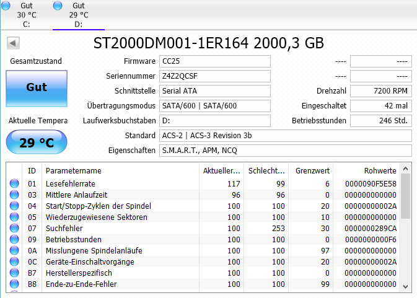
Task: Click the scrollbar down arrow
Action: coord(405,287)
